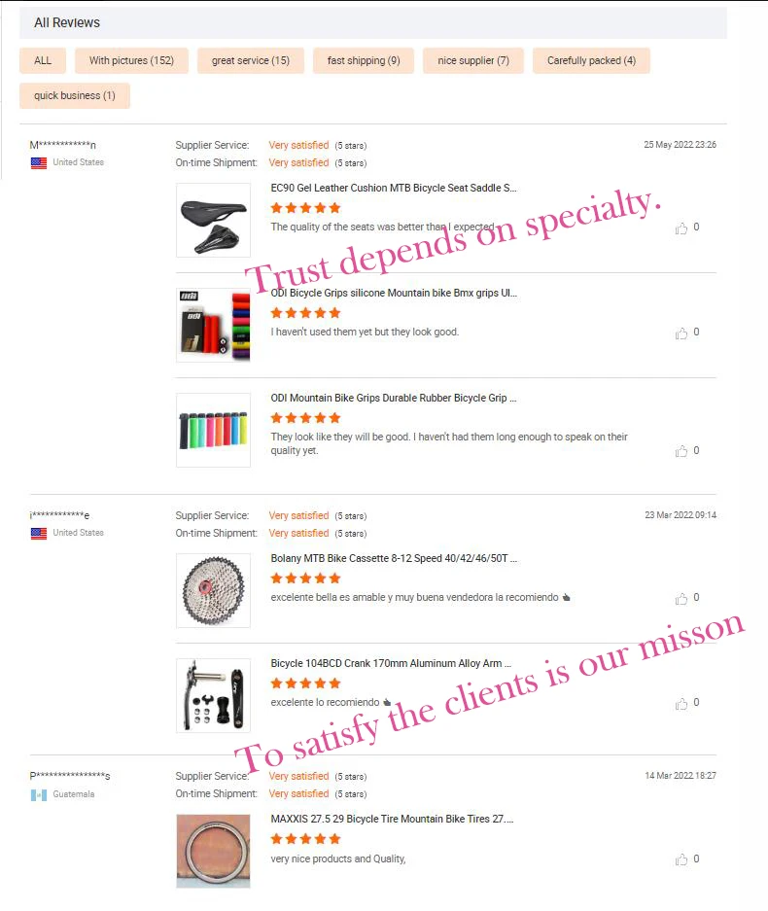Show fast shipping (9) reviews
The height and width of the screenshot is (911, 768).
tap(364, 60)
